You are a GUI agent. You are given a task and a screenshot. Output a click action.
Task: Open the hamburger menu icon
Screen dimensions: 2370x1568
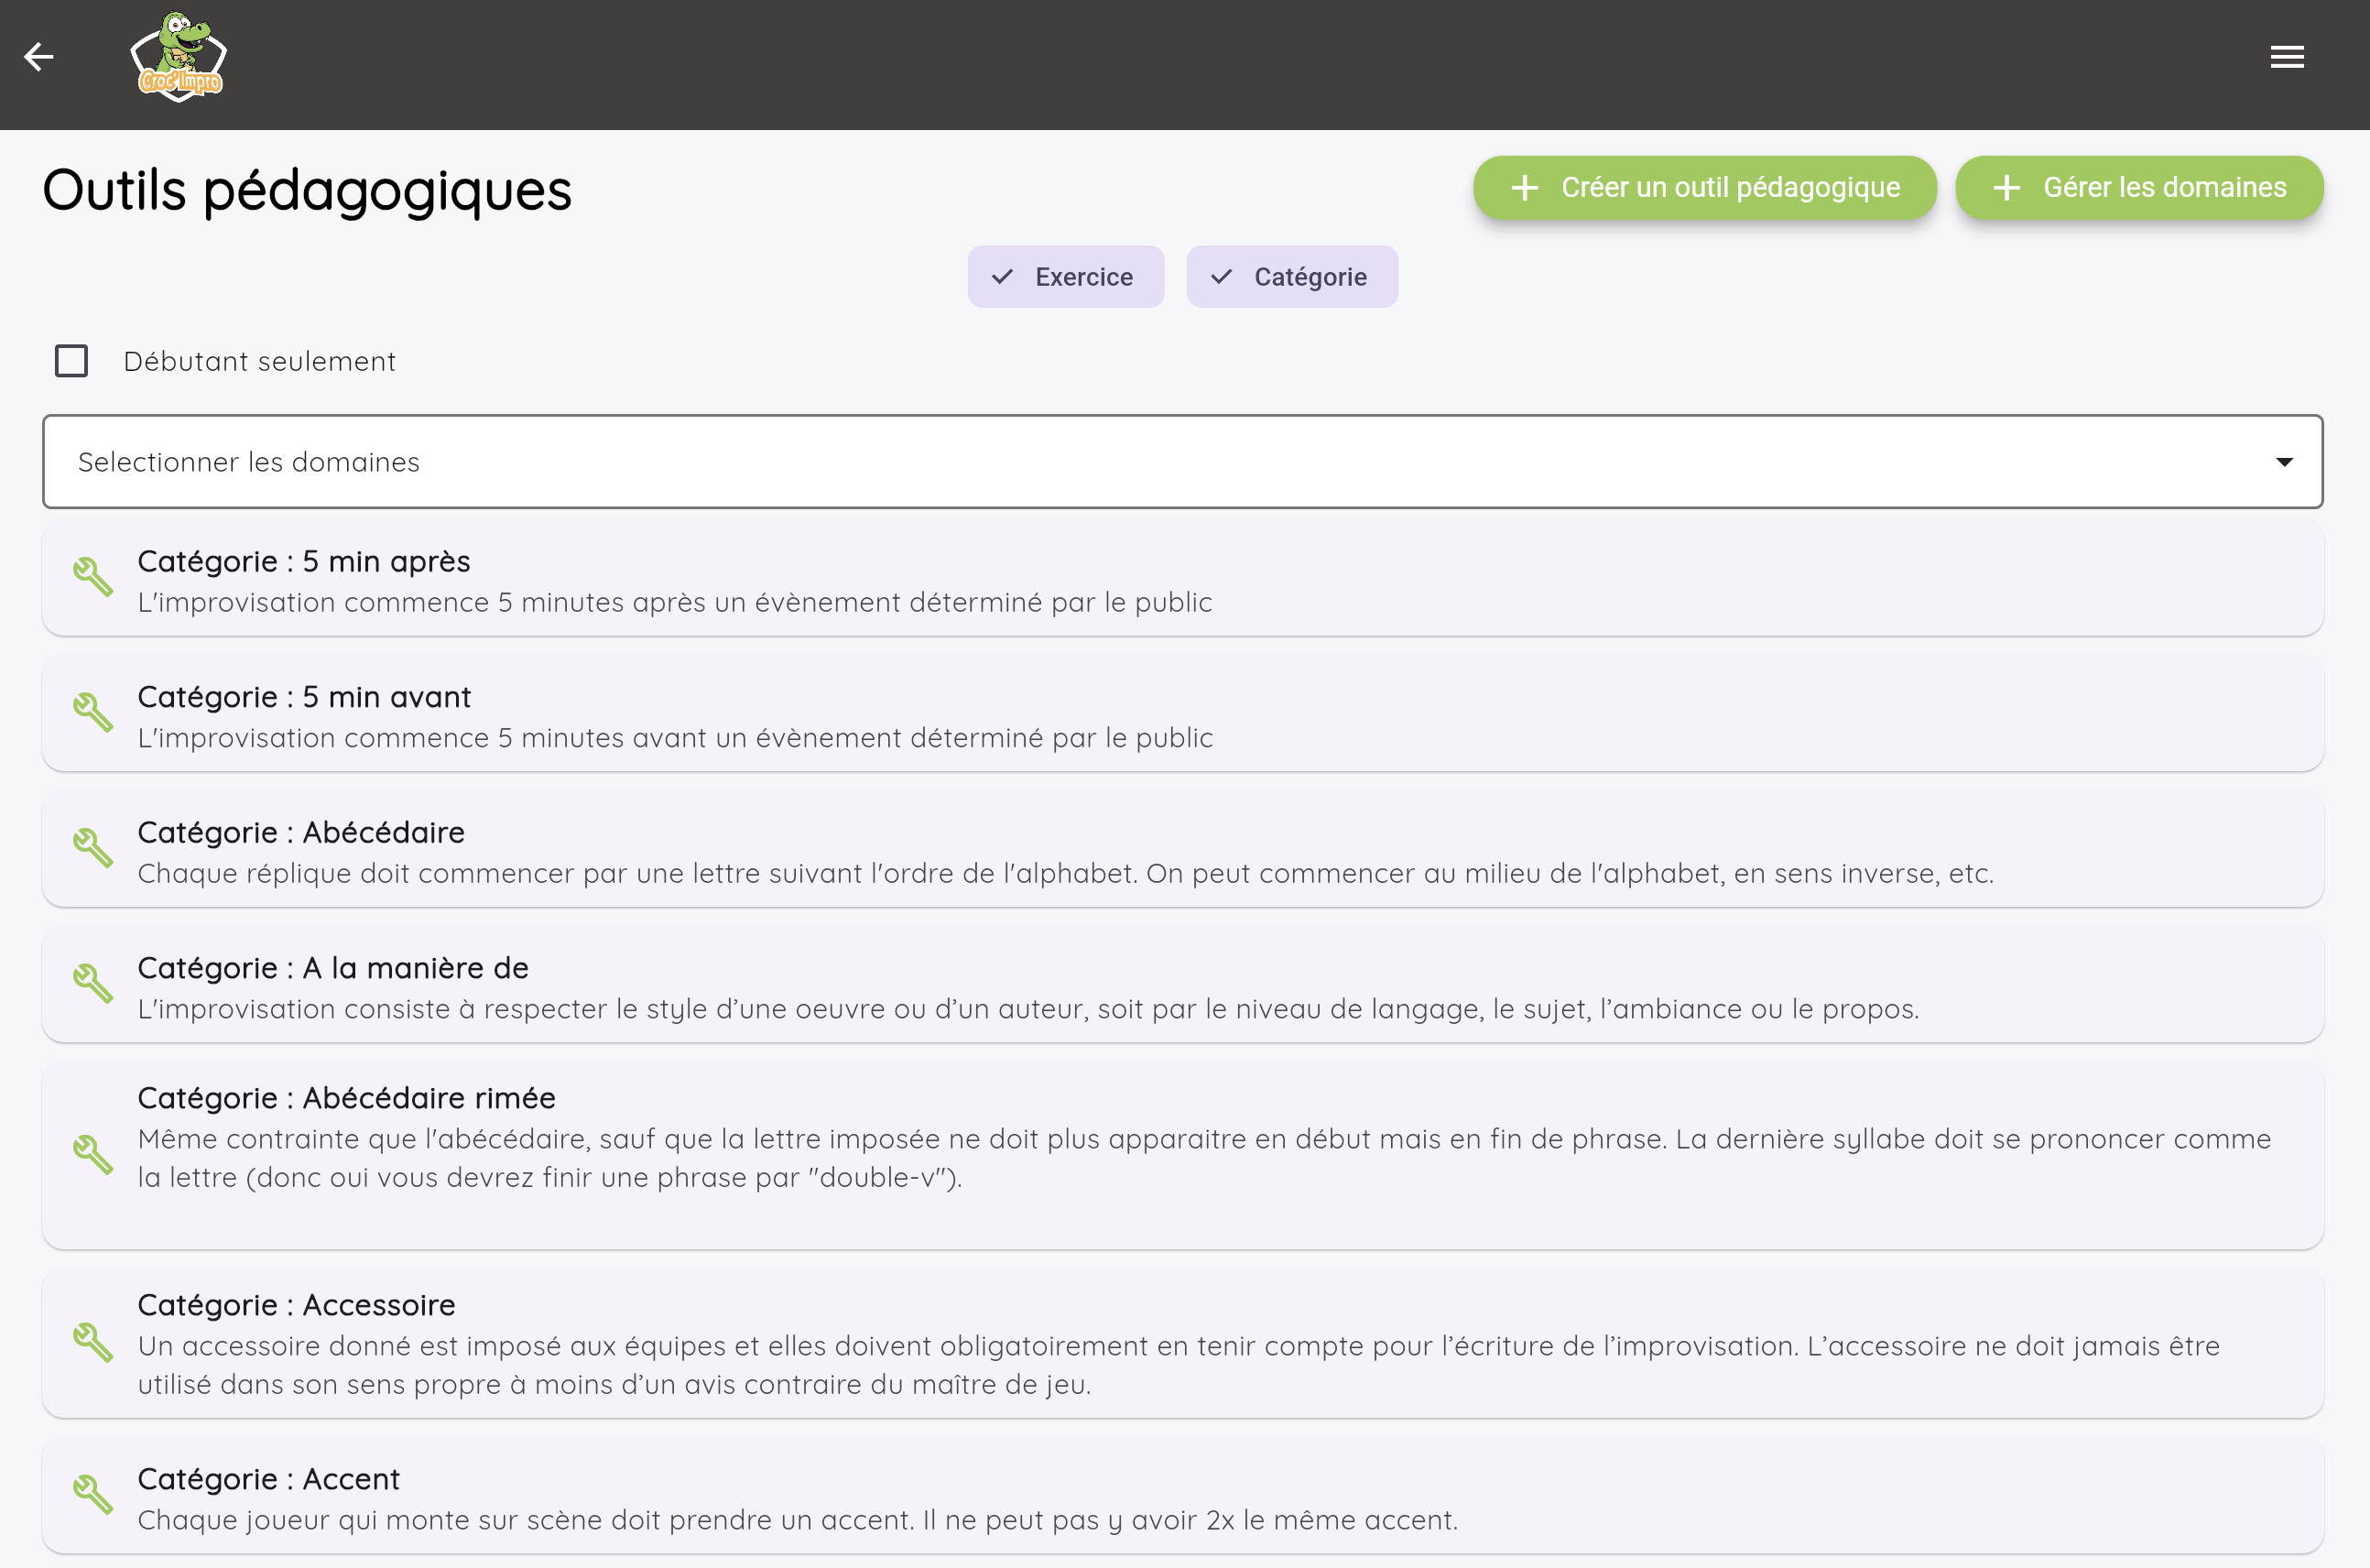pos(2286,57)
